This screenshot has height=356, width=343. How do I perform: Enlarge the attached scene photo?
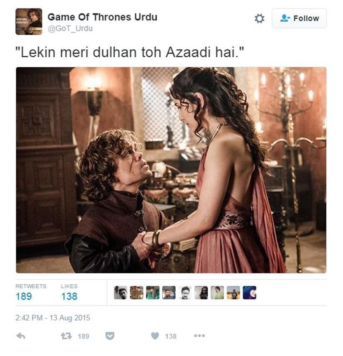coord(171,170)
